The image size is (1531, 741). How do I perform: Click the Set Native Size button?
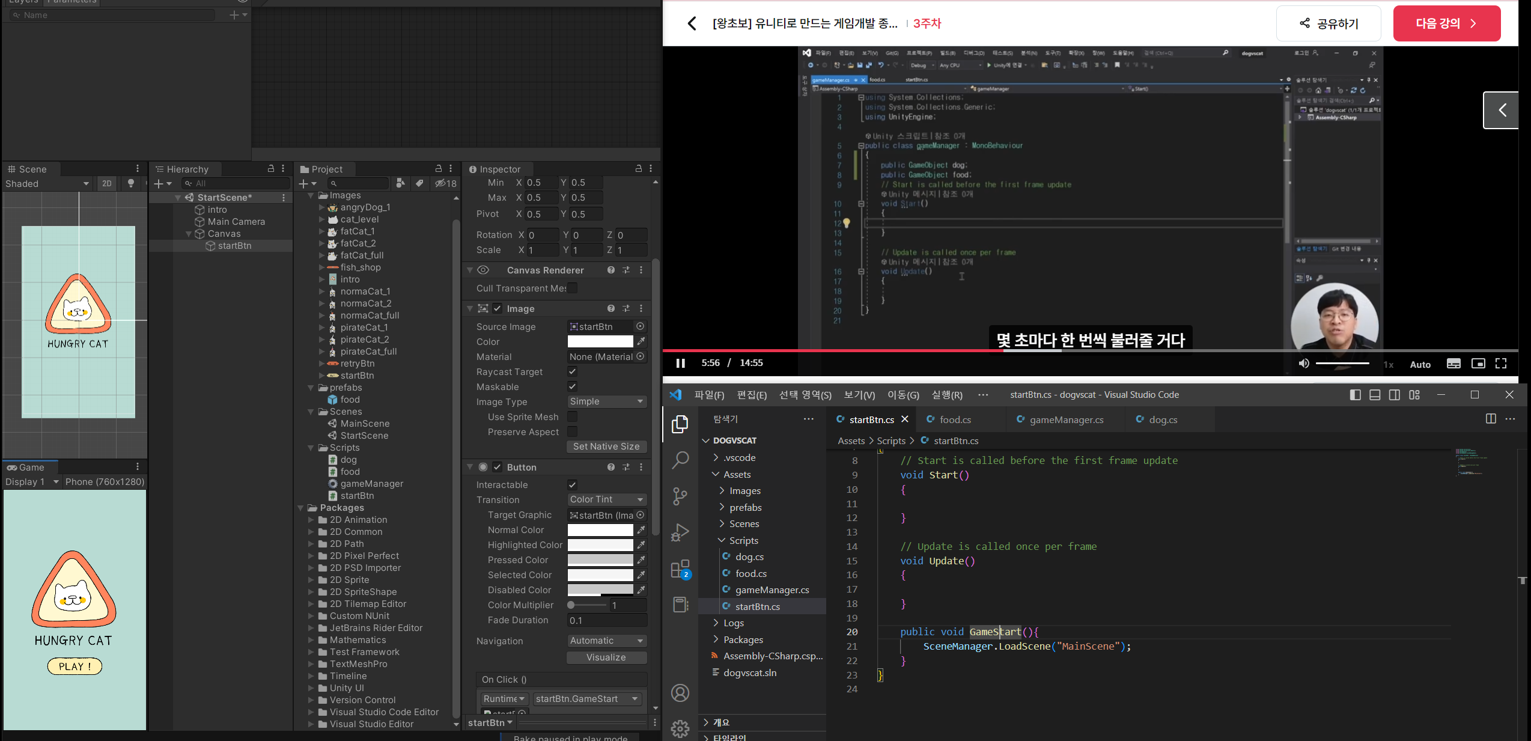coord(606,447)
